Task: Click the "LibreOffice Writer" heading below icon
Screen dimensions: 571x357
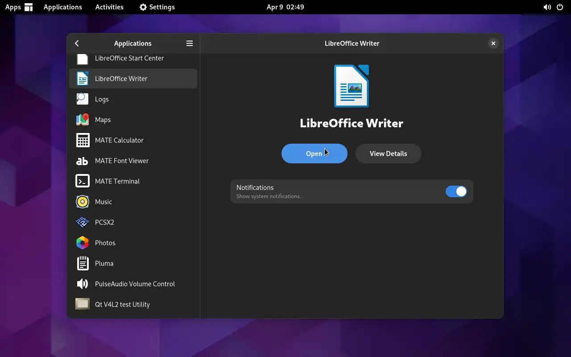Action: coord(352,123)
